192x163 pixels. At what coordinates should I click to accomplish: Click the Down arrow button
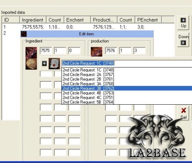tap(183, 40)
